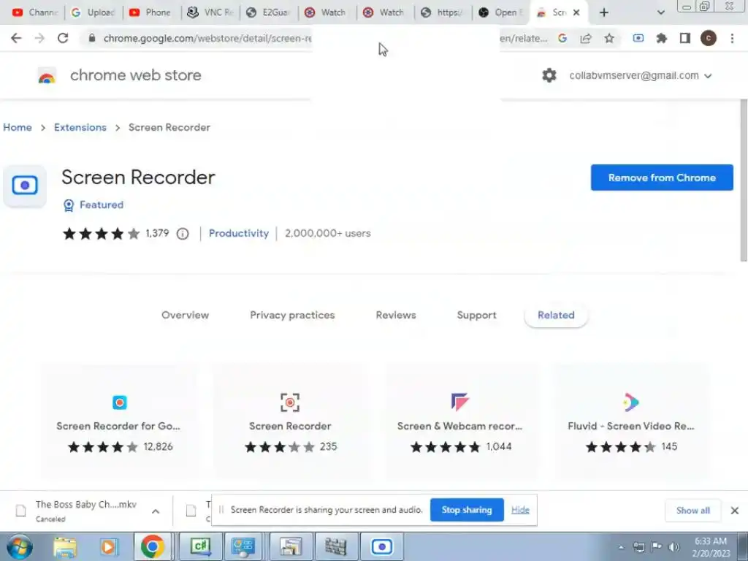Click the chrome web store title text
This screenshot has height=561, width=748.
(x=135, y=75)
